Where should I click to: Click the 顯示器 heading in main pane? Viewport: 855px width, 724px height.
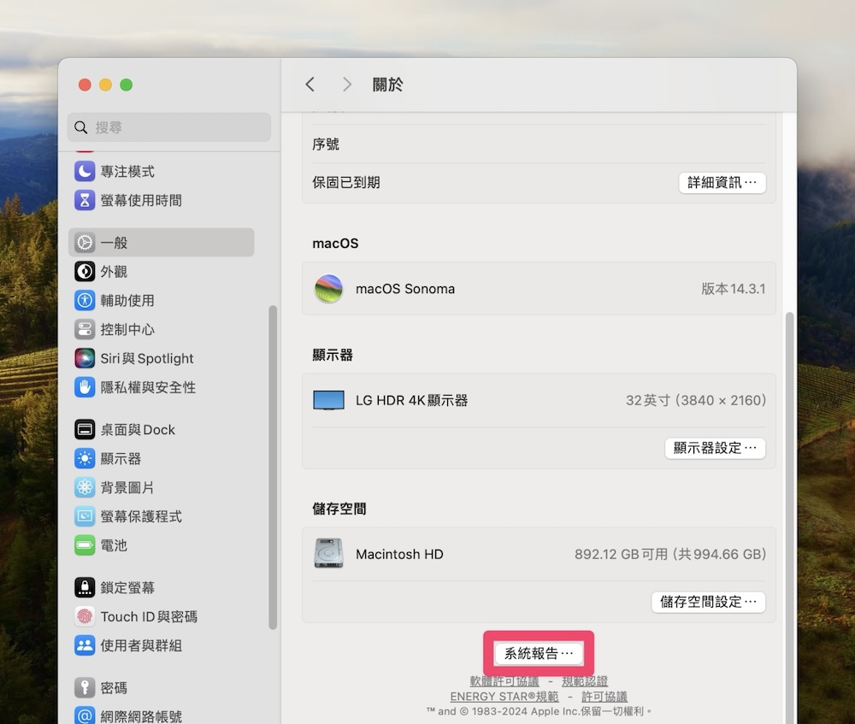point(333,355)
